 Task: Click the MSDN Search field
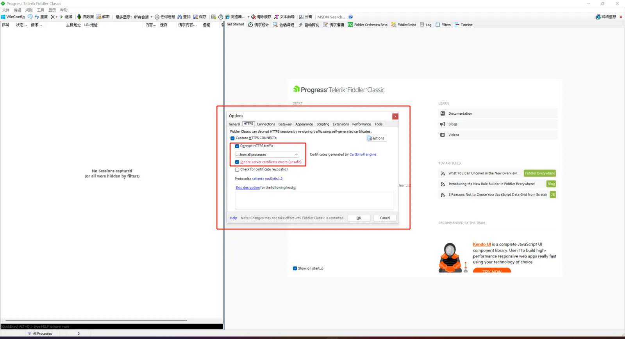(x=331, y=17)
